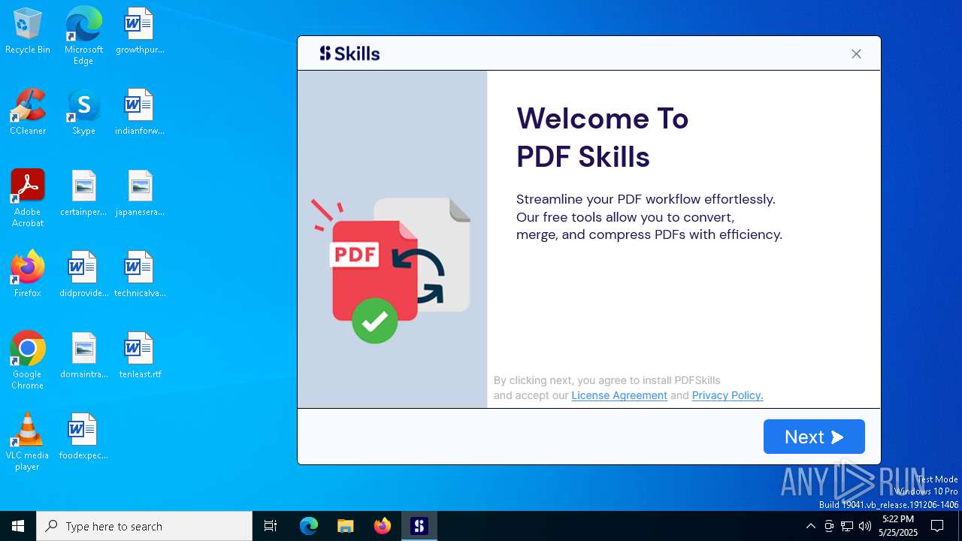Select the Skype desktop shortcut

click(83, 113)
